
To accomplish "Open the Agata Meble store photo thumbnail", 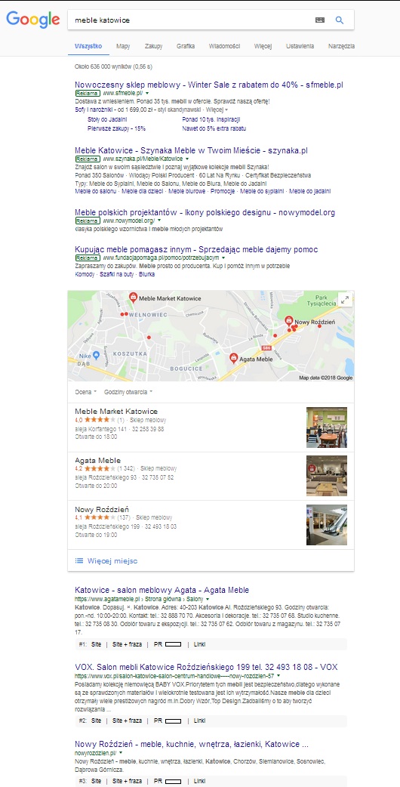I will pyautogui.click(x=327, y=476).
